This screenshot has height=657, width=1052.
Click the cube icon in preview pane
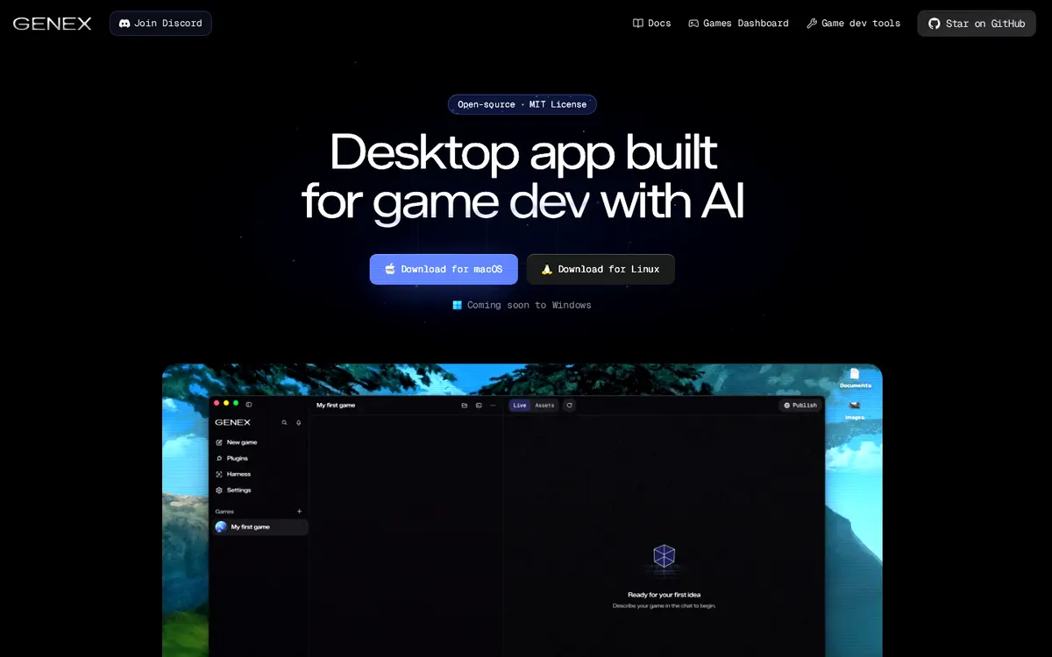click(665, 555)
